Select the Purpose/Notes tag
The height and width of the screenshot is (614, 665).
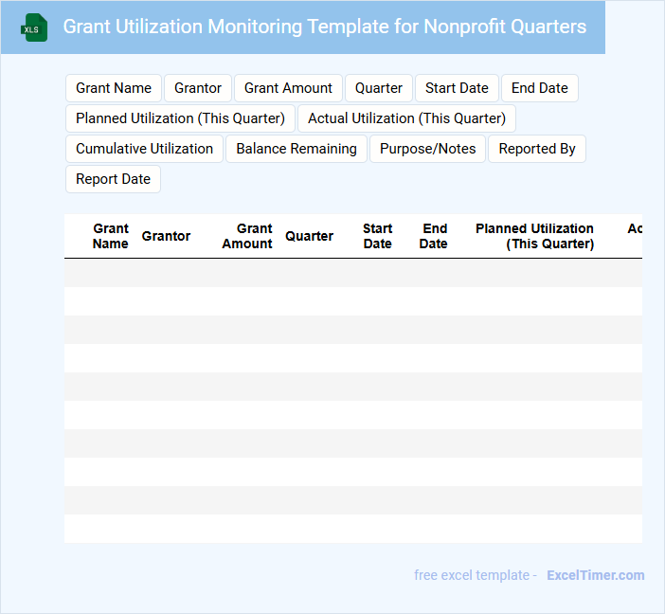[x=428, y=149]
